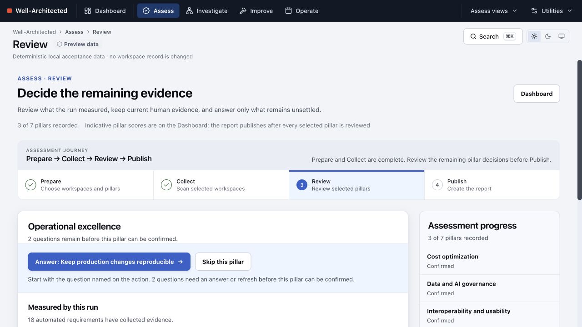Click the Assessment progress heading
This screenshot has width=582, height=327.
472,226
